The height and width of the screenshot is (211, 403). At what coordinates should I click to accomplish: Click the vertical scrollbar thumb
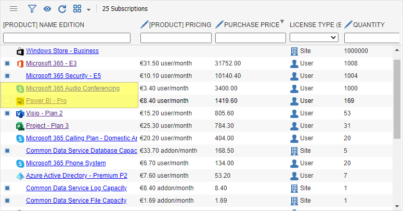tap(397, 99)
